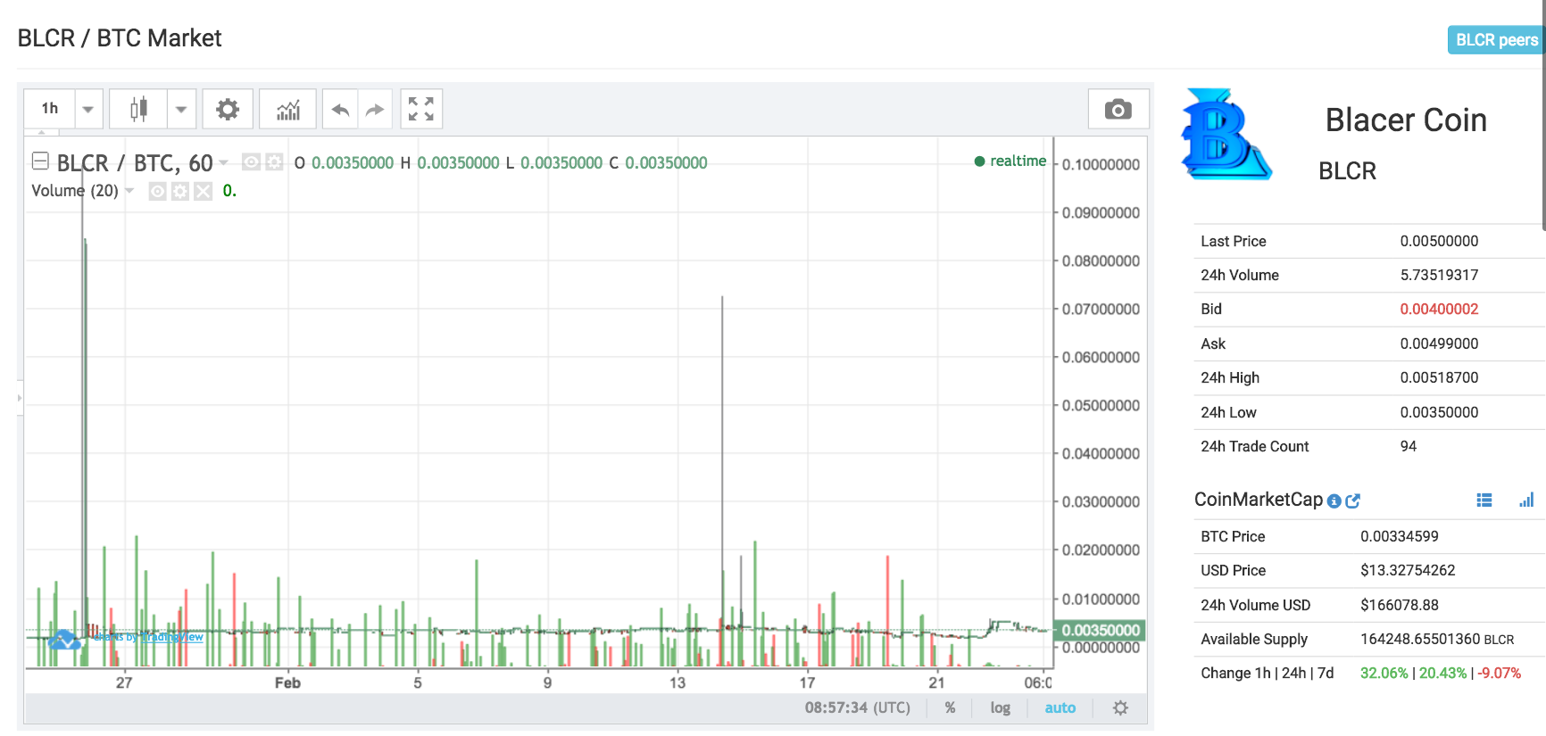The image size is (1546, 736).
Task: Toggle auto scale mode
Action: tap(1060, 707)
